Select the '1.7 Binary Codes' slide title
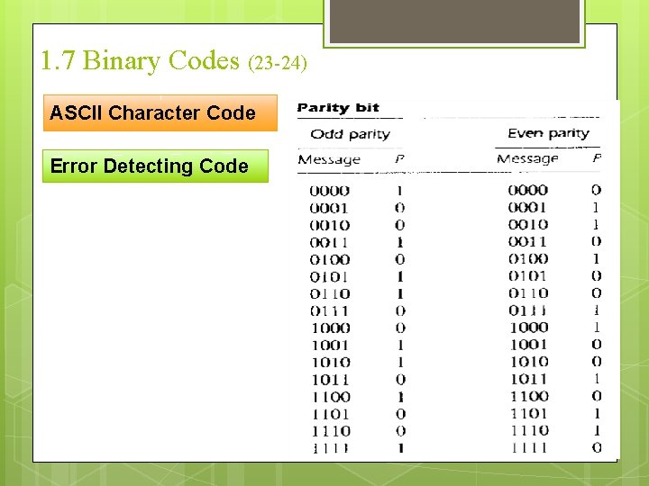Viewport: 649px width, 486px height. point(141,61)
